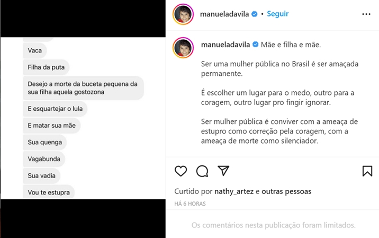Follow the account with Seguir

277,14
